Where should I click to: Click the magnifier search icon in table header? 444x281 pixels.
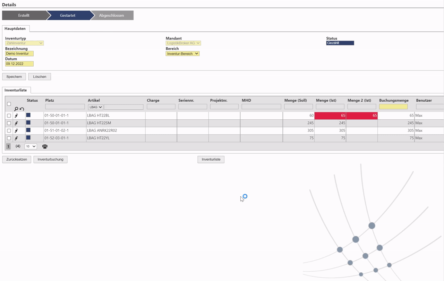(x=16, y=109)
